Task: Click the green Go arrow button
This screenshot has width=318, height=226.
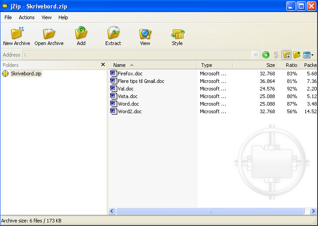Action: (x=266, y=55)
